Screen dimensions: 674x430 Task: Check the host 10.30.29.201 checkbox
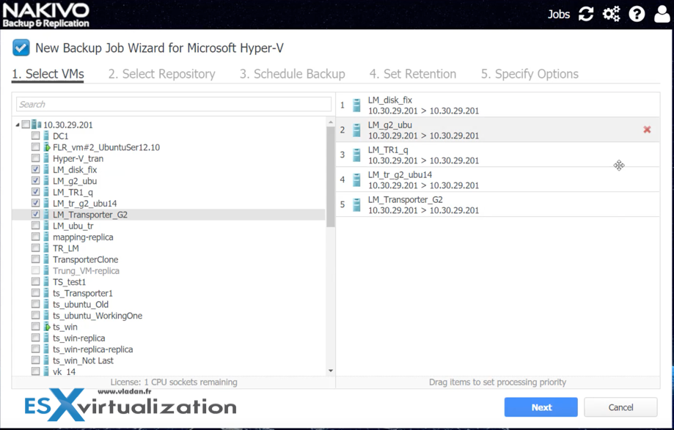click(x=26, y=125)
